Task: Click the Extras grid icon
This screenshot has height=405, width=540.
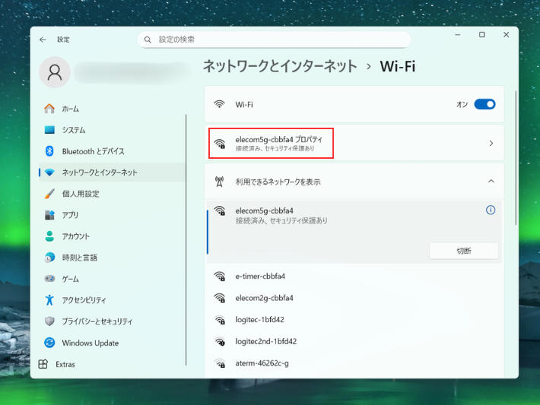Action: point(43,364)
